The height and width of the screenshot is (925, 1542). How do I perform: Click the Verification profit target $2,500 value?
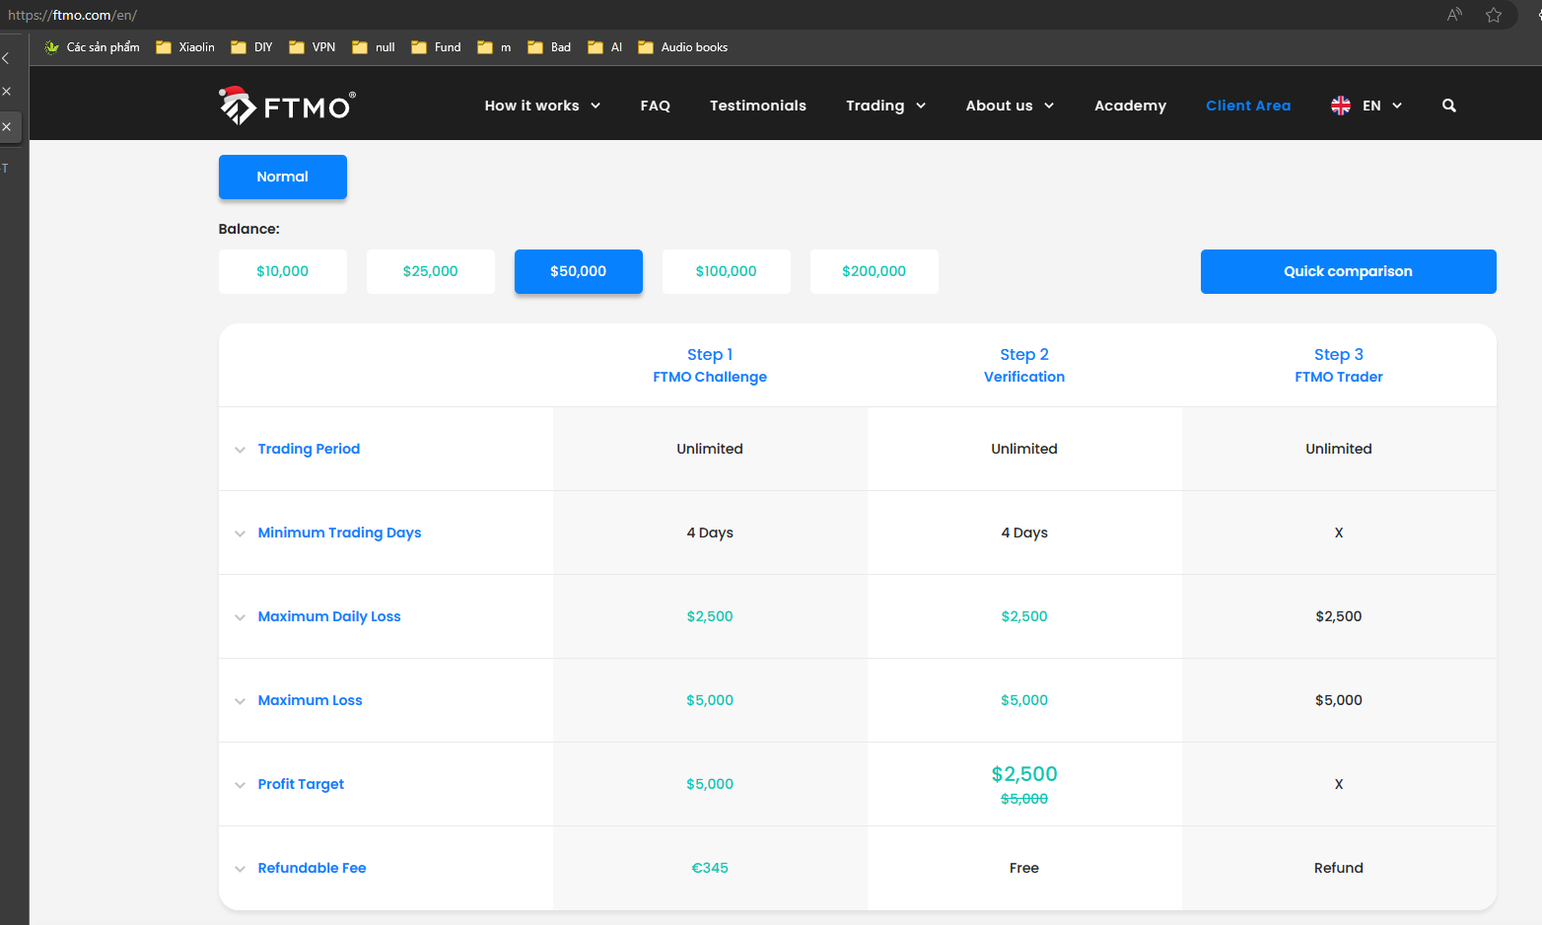coord(1024,774)
